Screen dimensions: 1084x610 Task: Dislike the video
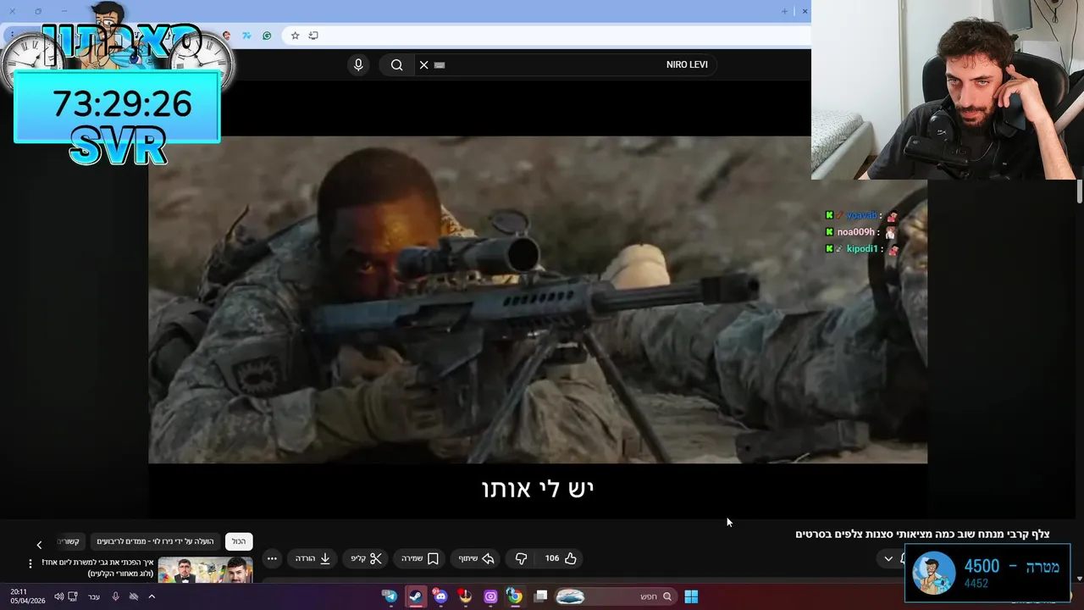[521, 558]
